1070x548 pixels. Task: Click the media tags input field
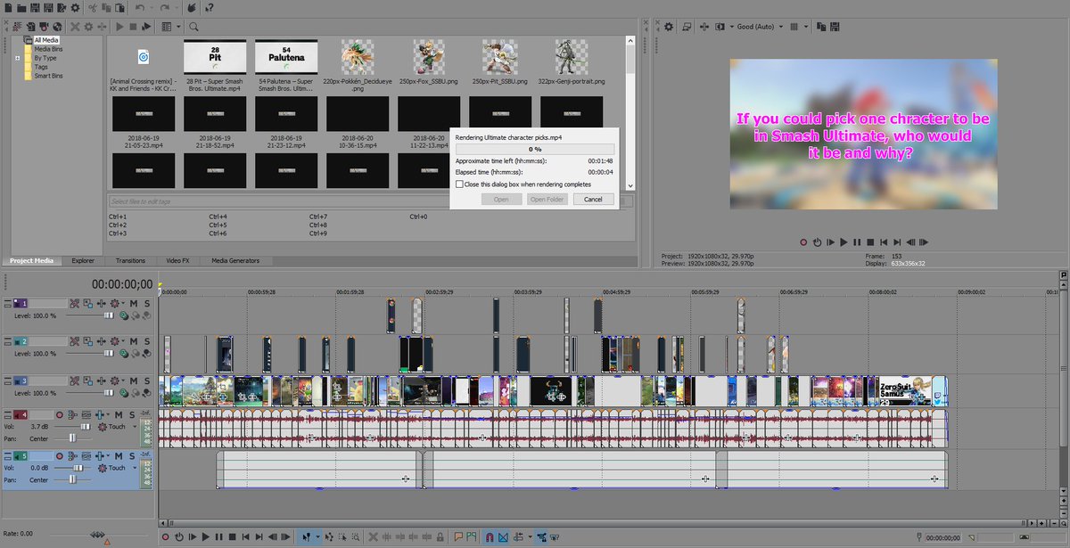tap(366, 201)
